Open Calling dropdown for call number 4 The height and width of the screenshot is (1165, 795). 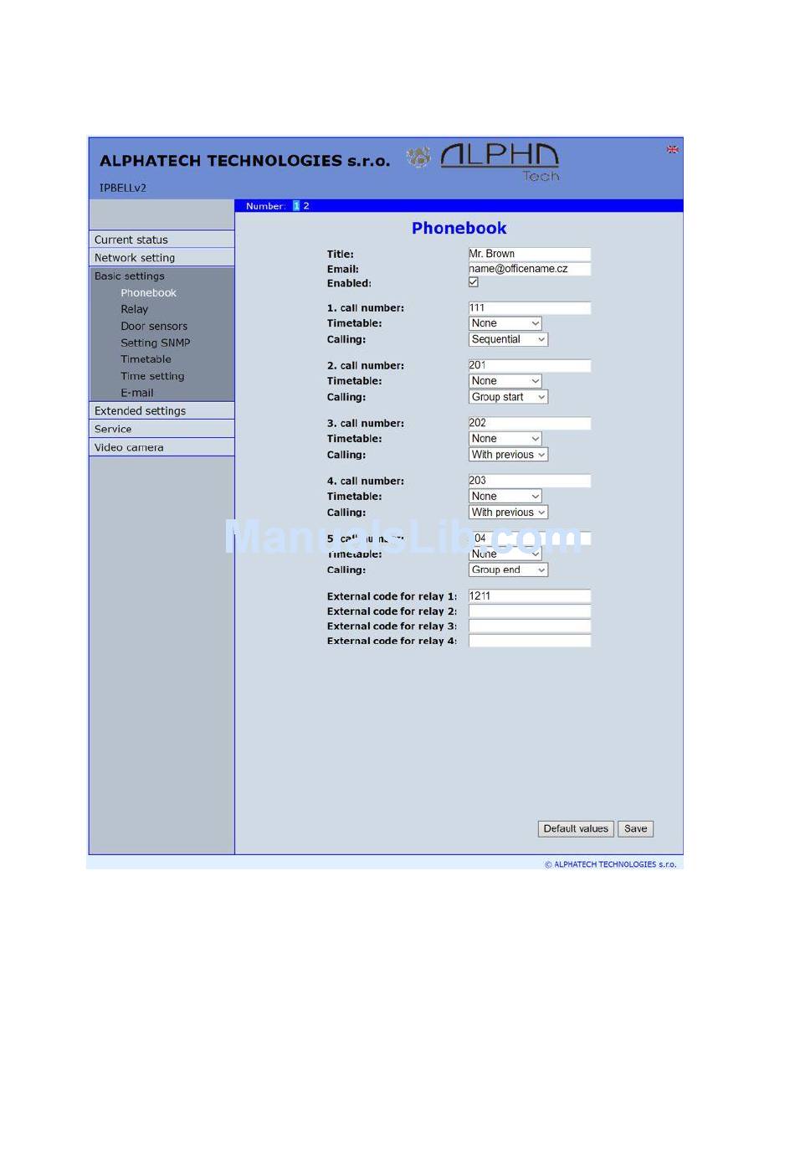509,513
